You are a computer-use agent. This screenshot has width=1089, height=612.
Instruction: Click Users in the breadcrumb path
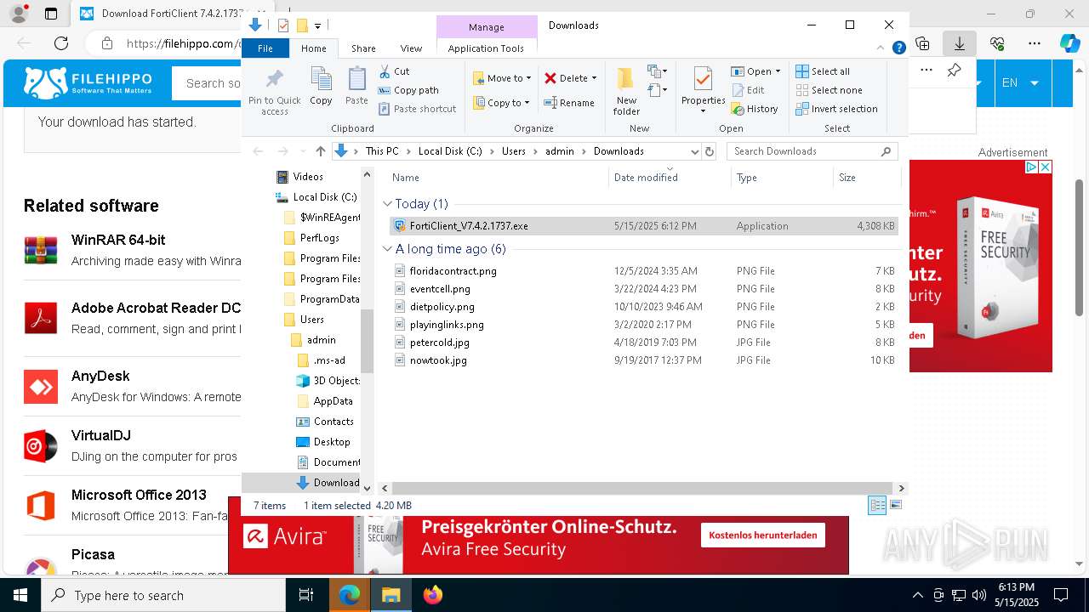point(513,151)
